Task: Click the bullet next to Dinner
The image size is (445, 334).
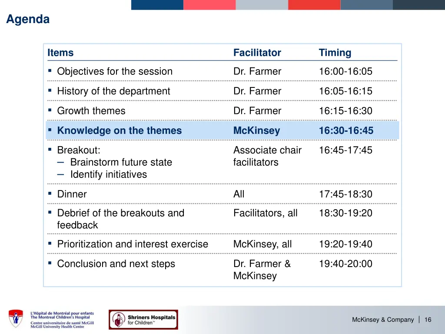Action: tap(50, 194)
